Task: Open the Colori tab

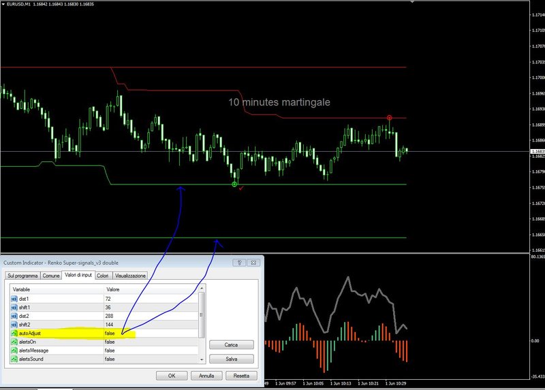Action: (103, 276)
